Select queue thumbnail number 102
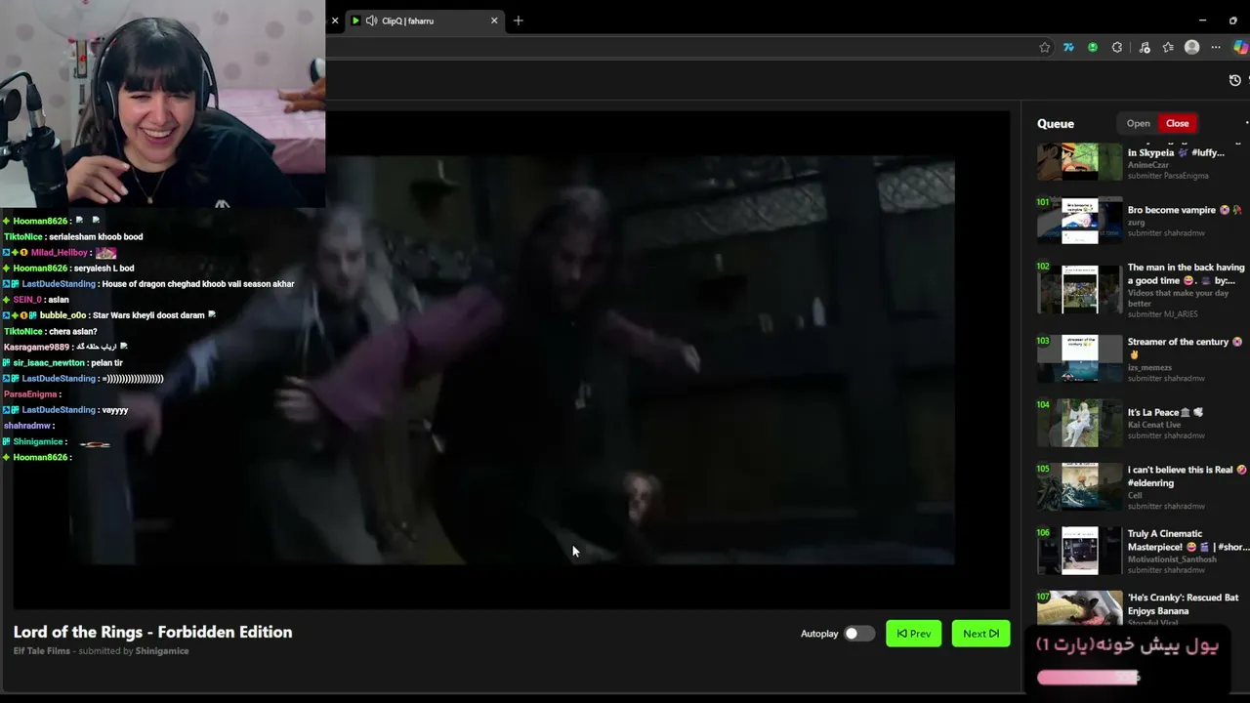1250x703 pixels. click(1080, 289)
